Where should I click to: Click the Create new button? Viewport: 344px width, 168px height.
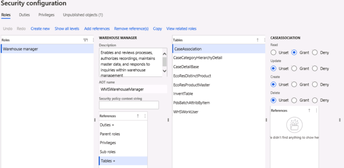[x=40, y=29]
